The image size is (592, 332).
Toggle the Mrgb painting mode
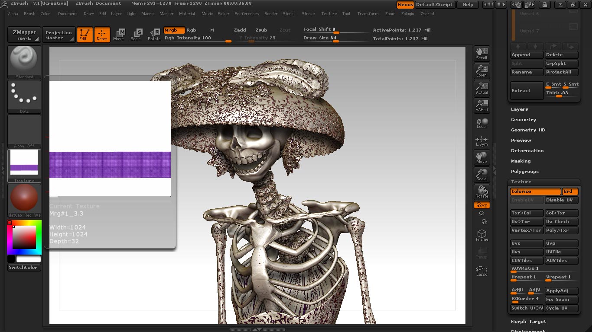[x=173, y=30]
